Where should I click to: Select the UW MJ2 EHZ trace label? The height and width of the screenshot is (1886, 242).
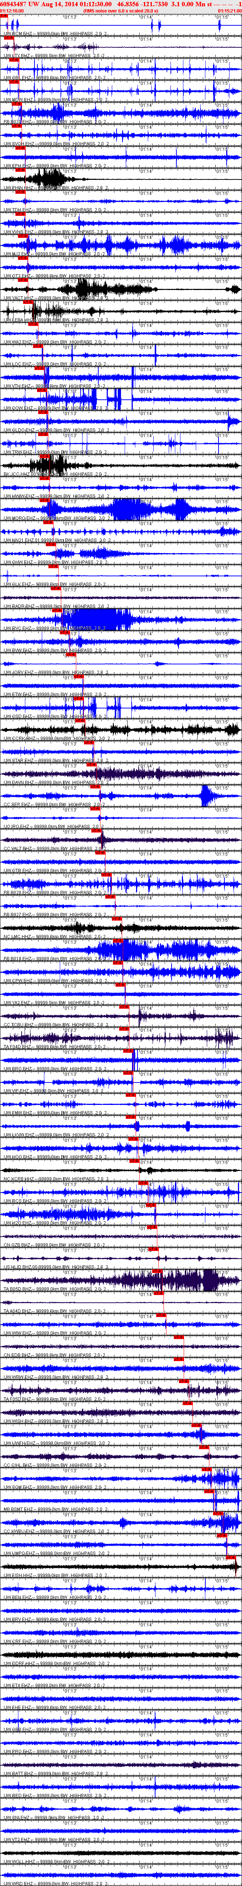pos(55,253)
